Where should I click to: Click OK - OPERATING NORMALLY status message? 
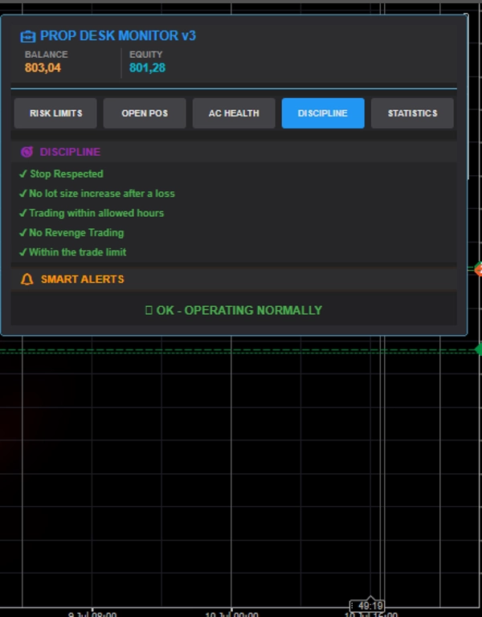coord(234,310)
